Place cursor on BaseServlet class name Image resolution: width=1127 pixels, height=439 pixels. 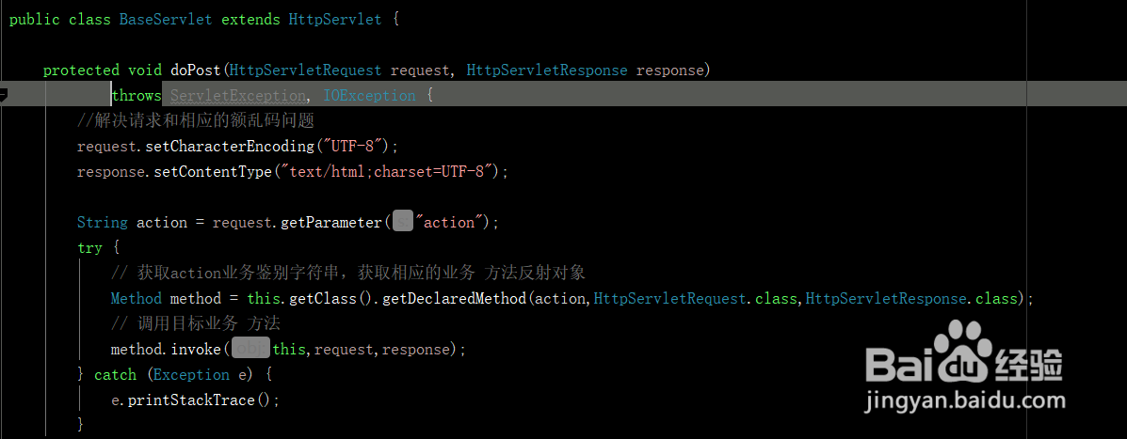click(166, 20)
